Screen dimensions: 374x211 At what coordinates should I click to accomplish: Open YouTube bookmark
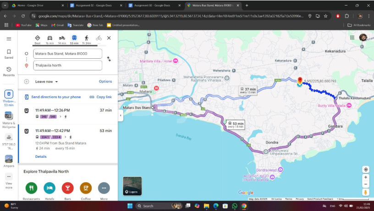[23, 25]
